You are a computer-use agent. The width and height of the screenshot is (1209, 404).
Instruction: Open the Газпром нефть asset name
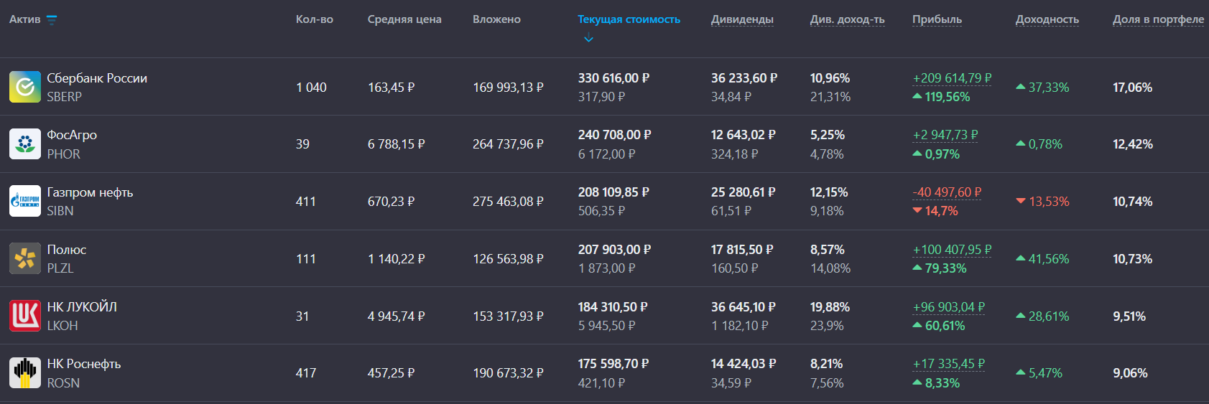[90, 192]
